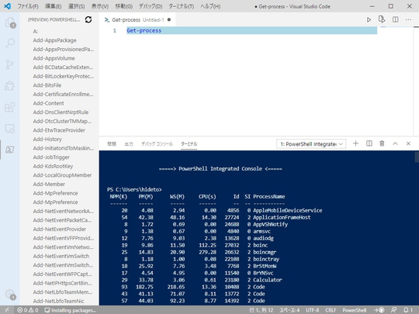The image size is (419, 314).
Task: Open the Explorer view in activity bar
Action: (10, 22)
